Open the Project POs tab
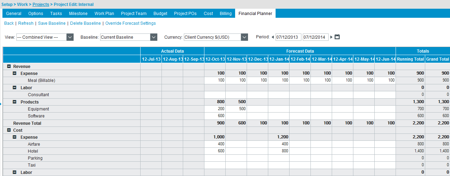450x176 pixels. (185, 13)
